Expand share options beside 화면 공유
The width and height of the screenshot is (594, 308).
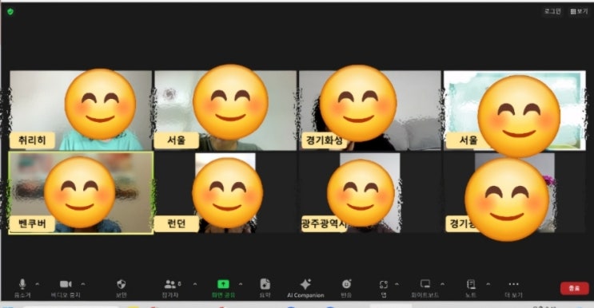pyautogui.click(x=240, y=283)
